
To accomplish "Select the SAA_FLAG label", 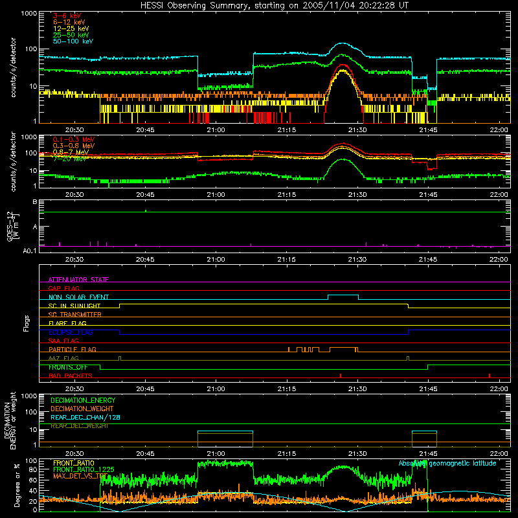I will point(63,341).
